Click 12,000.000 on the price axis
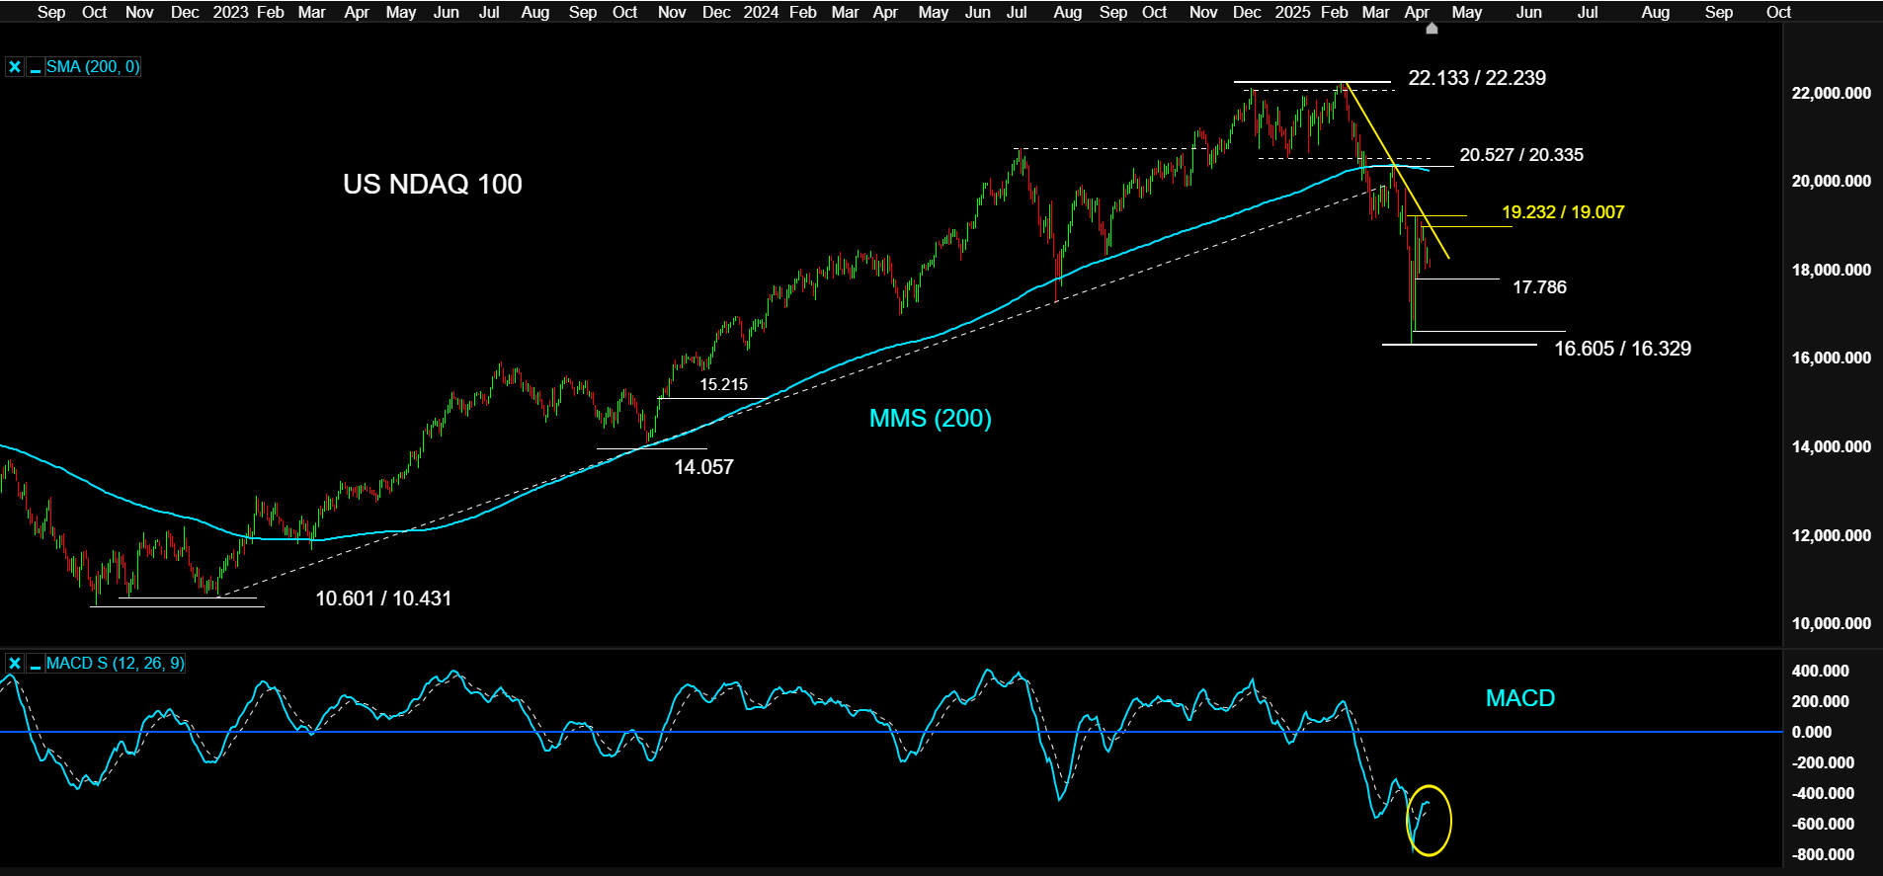The height and width of the screenshot is (876, 1883). 1831,535
